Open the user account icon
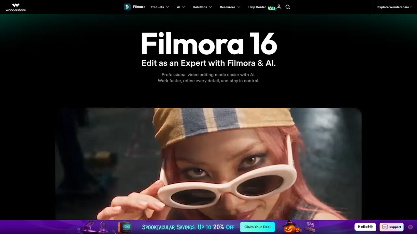The image size is (417, 234). click(x=279, y=7)
